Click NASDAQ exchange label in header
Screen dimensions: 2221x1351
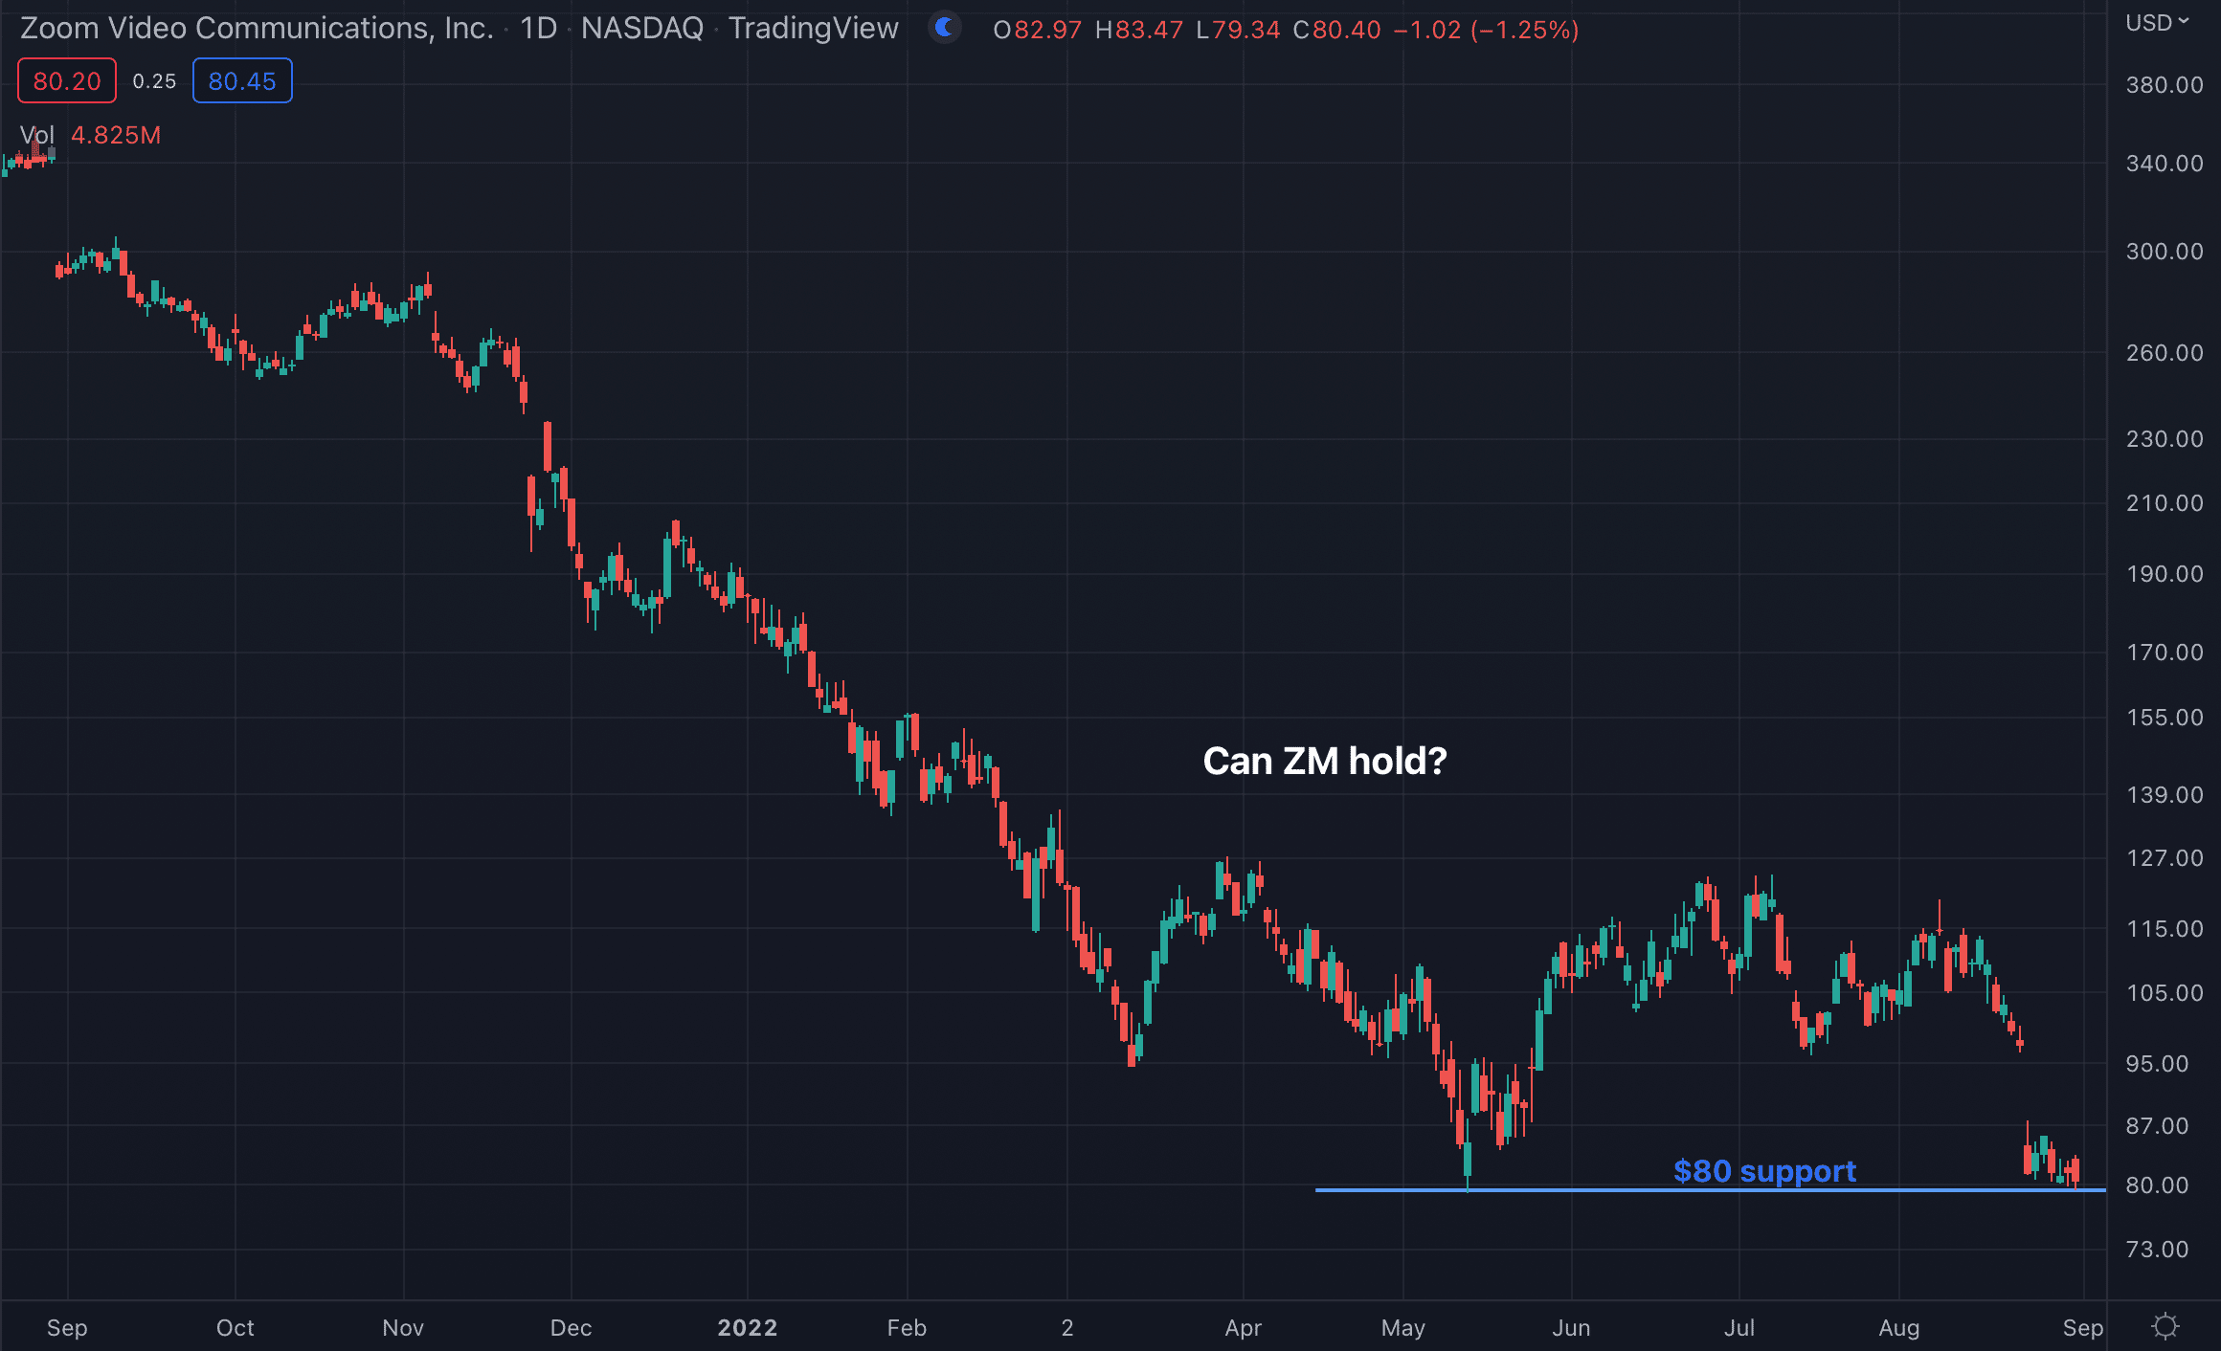click(x=642, y=29)
